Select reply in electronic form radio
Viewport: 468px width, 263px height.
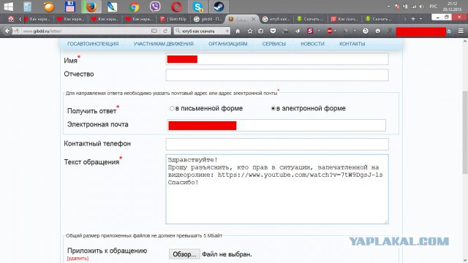(x=273, y=109)
